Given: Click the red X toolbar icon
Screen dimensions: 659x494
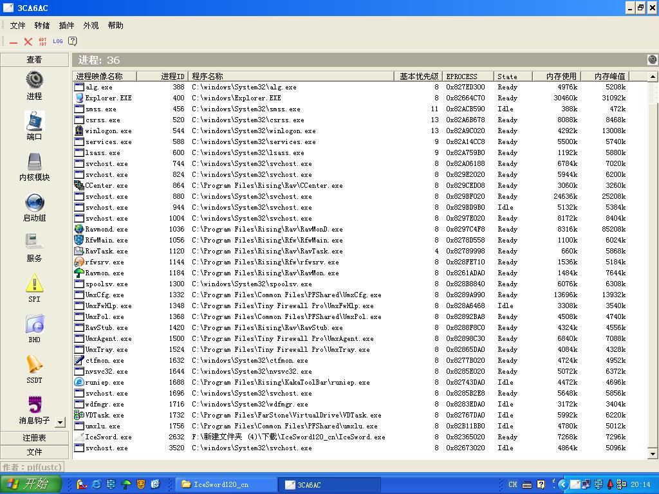Looking at the screenshot, I should [28, 41].
